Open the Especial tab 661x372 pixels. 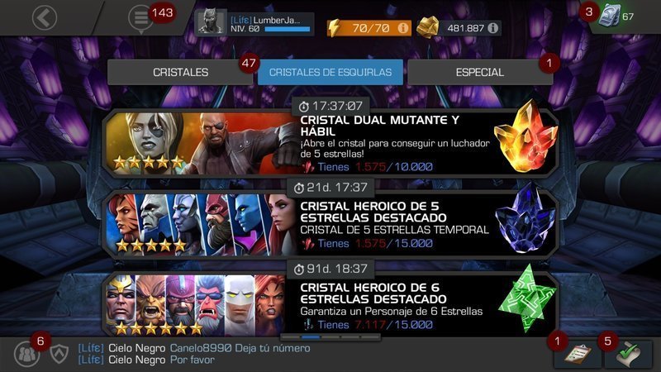tap(480, 72)
